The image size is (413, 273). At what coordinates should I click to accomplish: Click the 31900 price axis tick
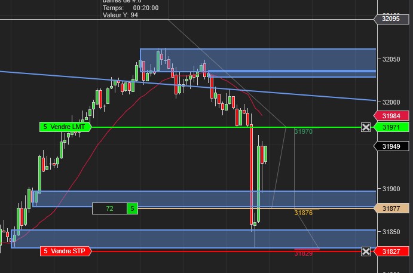pos(391,189)
